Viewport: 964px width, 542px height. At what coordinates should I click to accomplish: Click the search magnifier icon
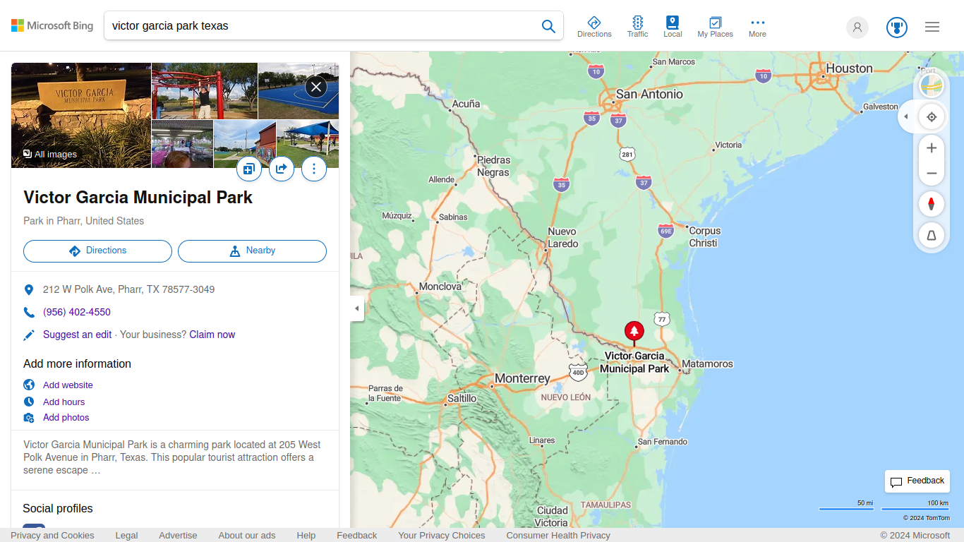coord(548,26)
